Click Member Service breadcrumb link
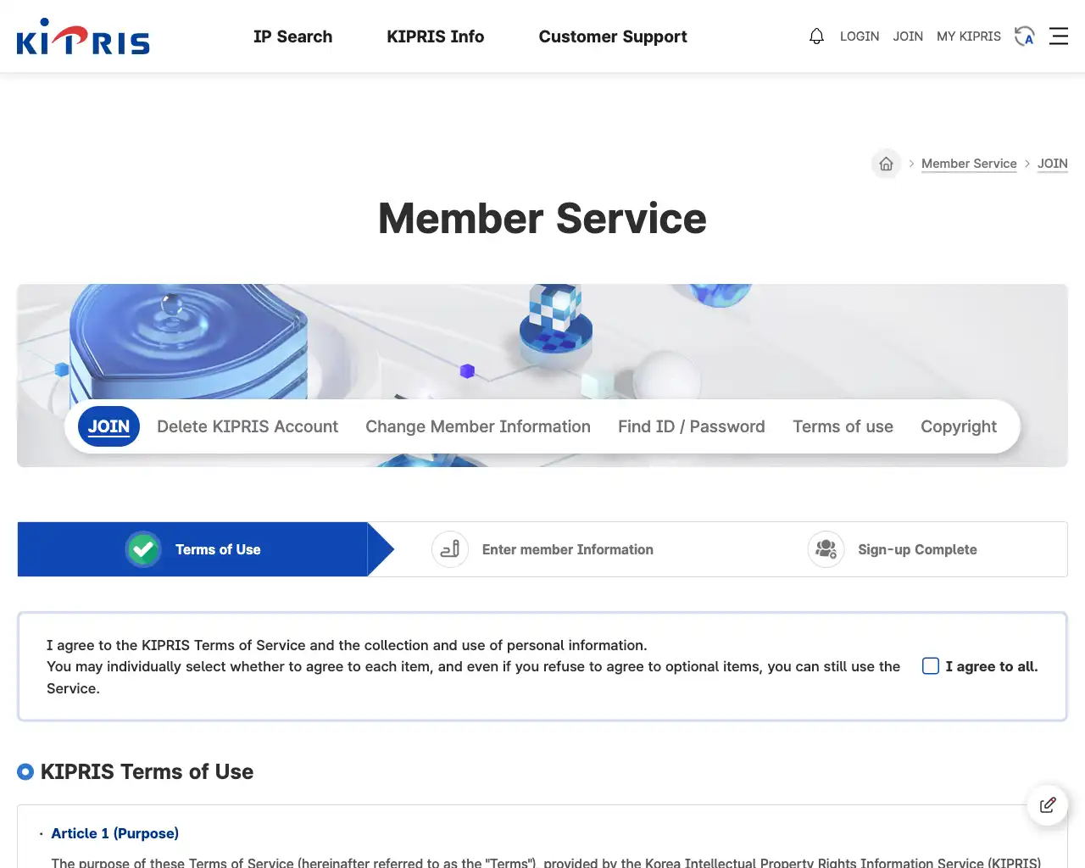1085x868 pixels. [x=969, y=164]
